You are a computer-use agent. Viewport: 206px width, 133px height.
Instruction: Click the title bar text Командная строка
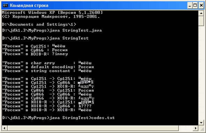[29, 6]
